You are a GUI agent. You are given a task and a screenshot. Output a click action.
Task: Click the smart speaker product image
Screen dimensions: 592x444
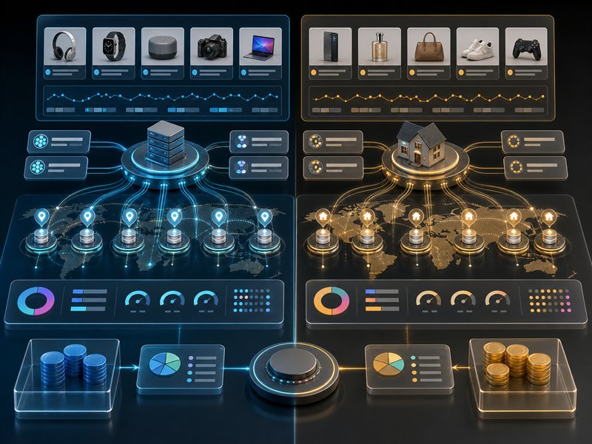pyautogui.click(x=163, y=47)
